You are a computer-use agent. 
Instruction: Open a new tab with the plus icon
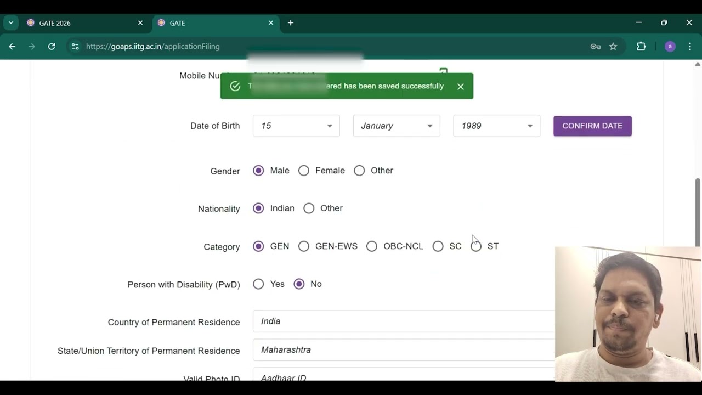click(x=291, y=23)
